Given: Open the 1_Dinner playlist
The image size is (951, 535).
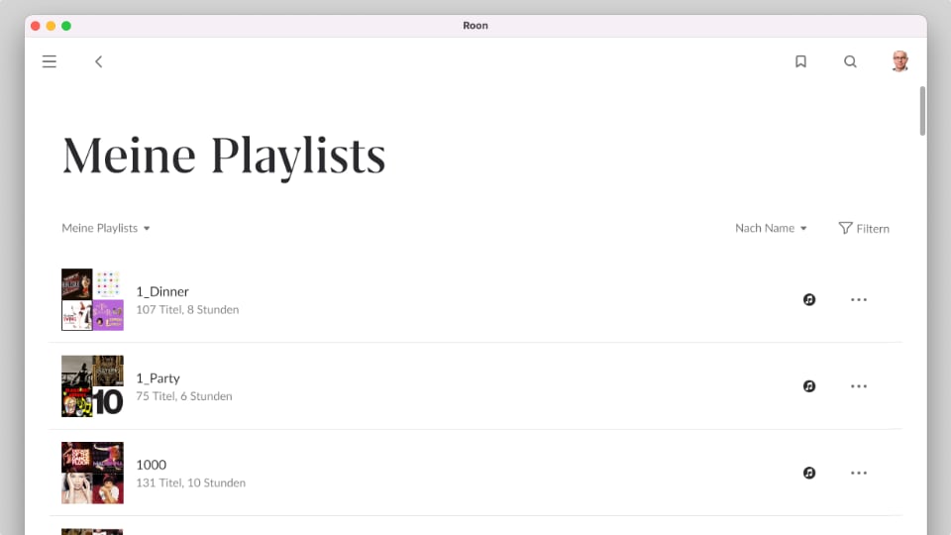Looking at the screenshot, I should 162,291.
